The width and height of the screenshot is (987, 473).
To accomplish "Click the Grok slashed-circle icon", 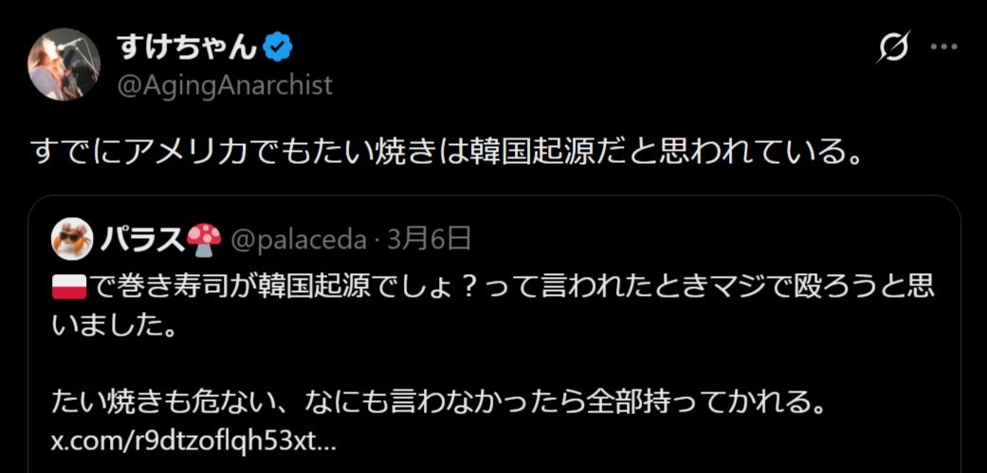I will click(894, 46).
